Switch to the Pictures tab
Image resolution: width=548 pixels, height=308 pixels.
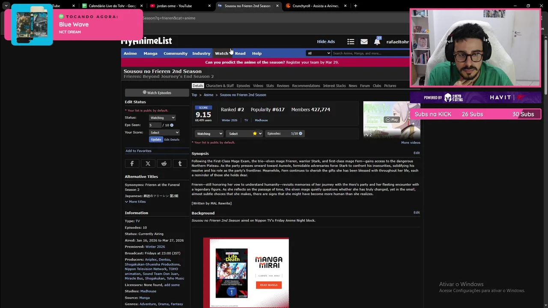tap(390, 86)
